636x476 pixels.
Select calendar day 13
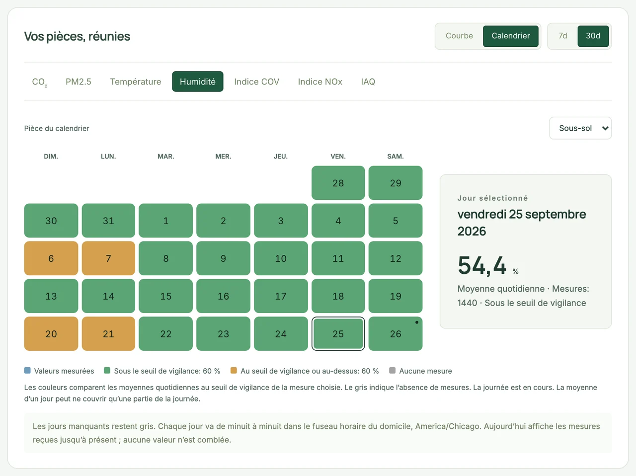click(x=51, y=296)
